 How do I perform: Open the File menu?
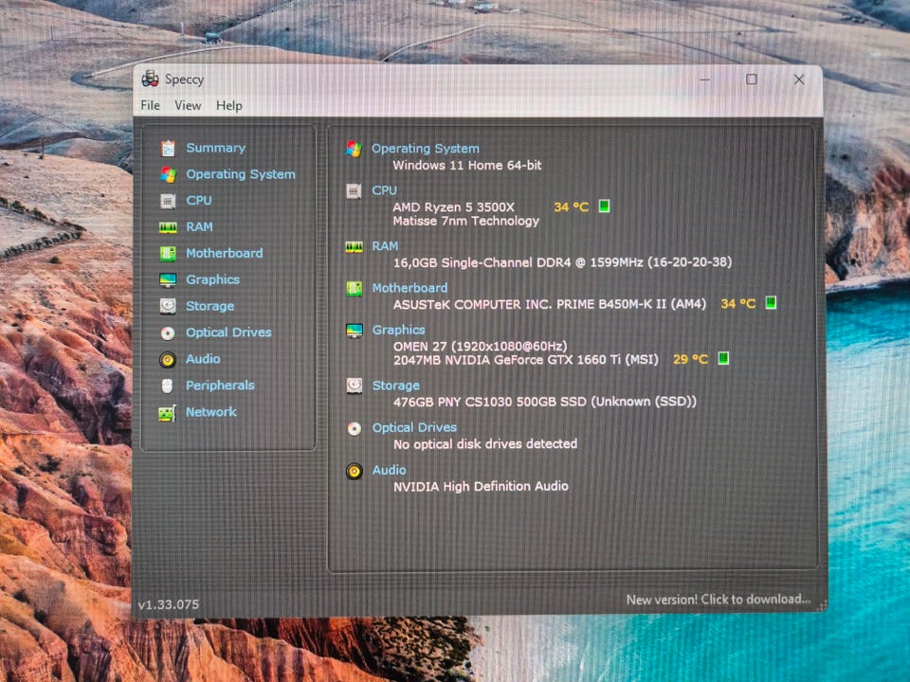click(x=151, y=105)
